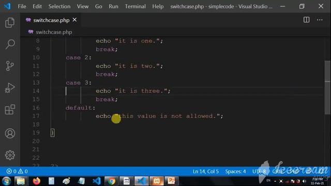
Task: Click the 'break;' statement on line 9
Action: coord(107,50)
